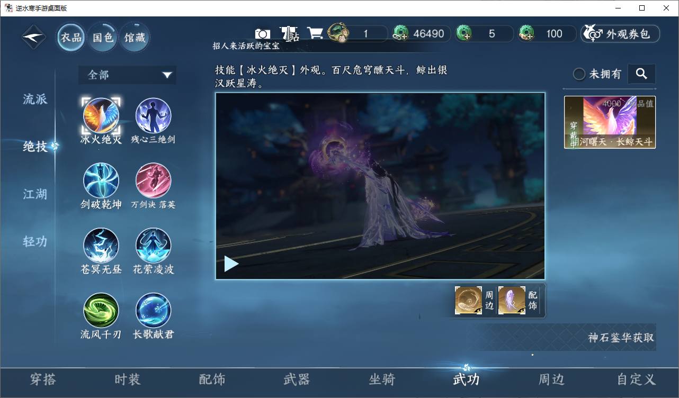Open the shopping cart
679x398 pixels.
tap(315, 33)
